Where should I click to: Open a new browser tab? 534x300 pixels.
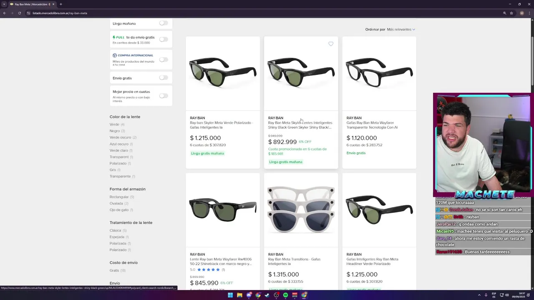coord(60,4)
